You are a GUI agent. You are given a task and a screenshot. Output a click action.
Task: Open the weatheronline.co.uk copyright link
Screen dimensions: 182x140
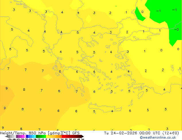click(158, 137)
